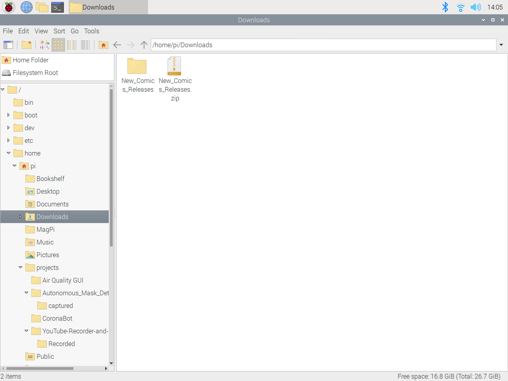Expand the boot folder node
The height and width of the screenshot is (381, 508).
pos(8,115)
